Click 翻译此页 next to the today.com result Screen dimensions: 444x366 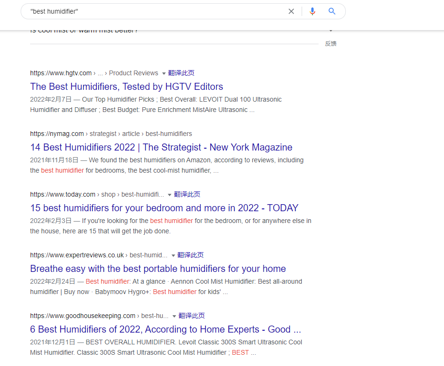(187, 194)
